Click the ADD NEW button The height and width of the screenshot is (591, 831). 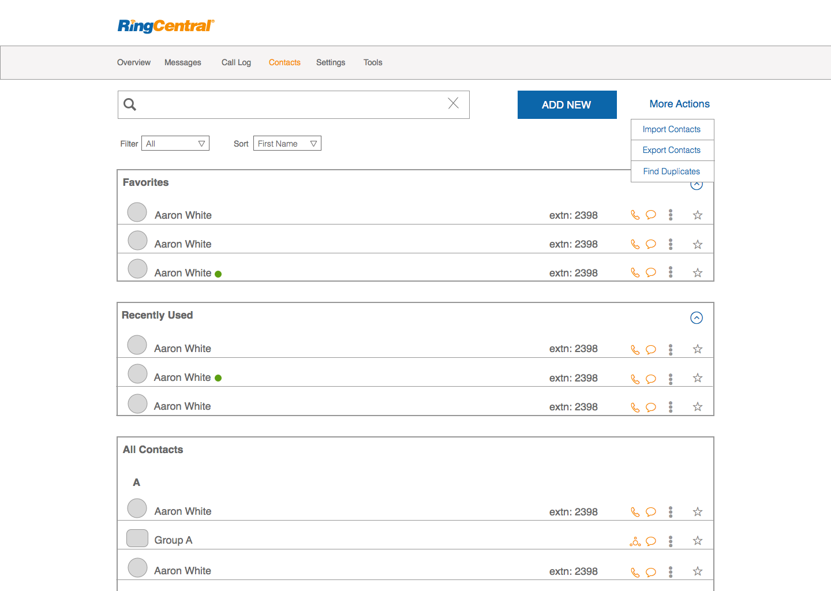(x=567, y=104)
